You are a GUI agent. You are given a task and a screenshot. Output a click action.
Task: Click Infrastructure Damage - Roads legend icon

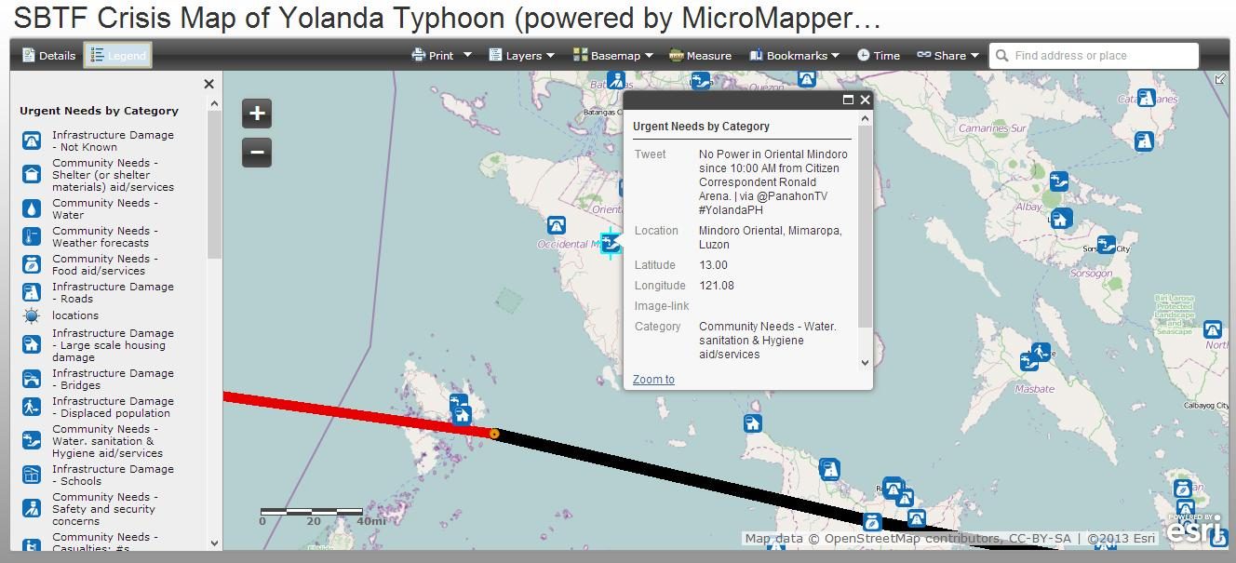click(32, 292)
